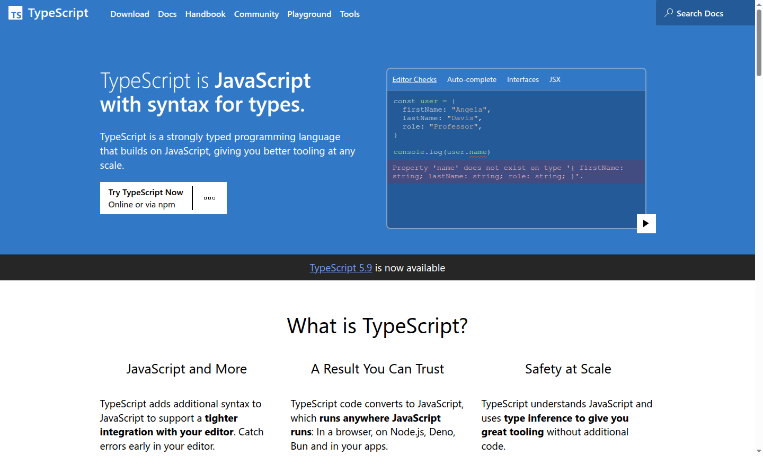The height and width of the screenshot is (456, 763).
Task: Browse the Tools menu item
Action: tap(350, 14)
